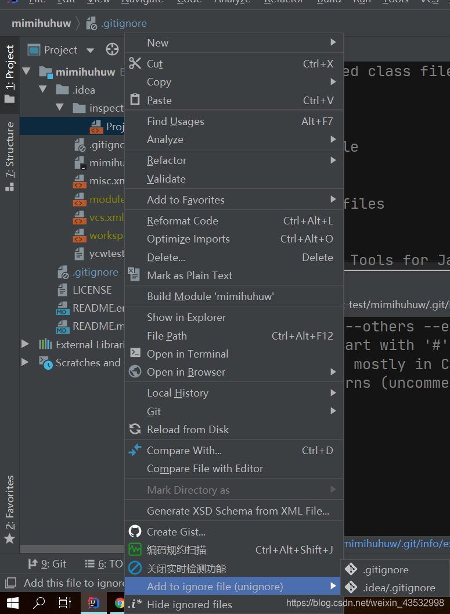Open the Git submenu in context menu
450x614 pixels.
pos(234,411)
